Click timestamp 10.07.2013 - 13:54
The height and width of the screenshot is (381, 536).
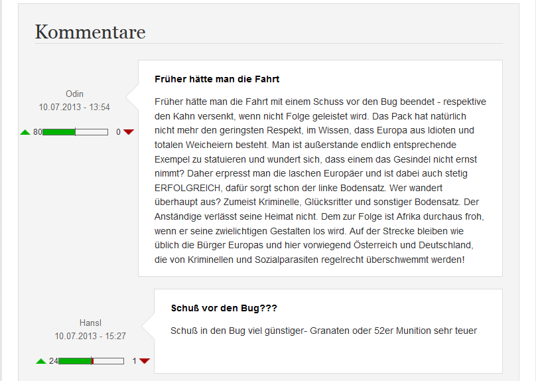[x=74, y=107]
